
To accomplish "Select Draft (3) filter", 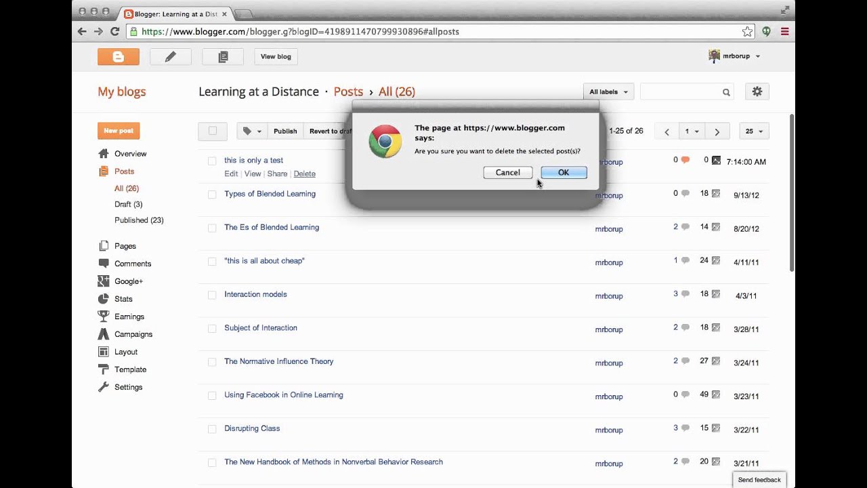I will point(129,204).
